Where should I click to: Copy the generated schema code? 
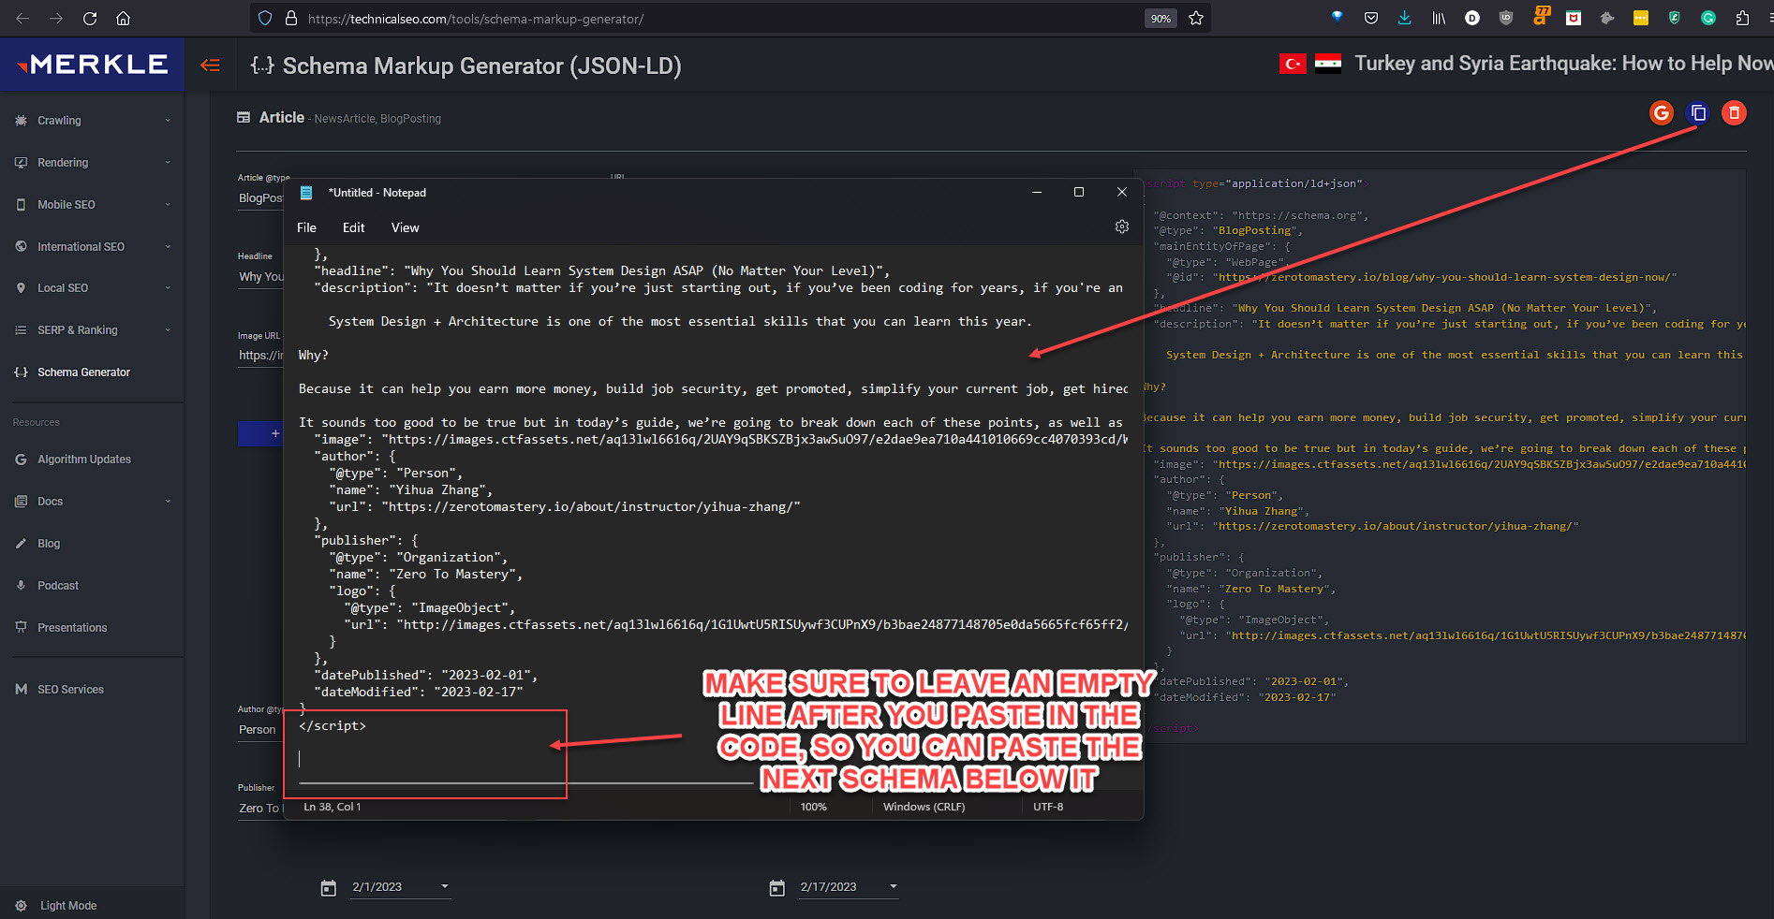pos(1698,113)
